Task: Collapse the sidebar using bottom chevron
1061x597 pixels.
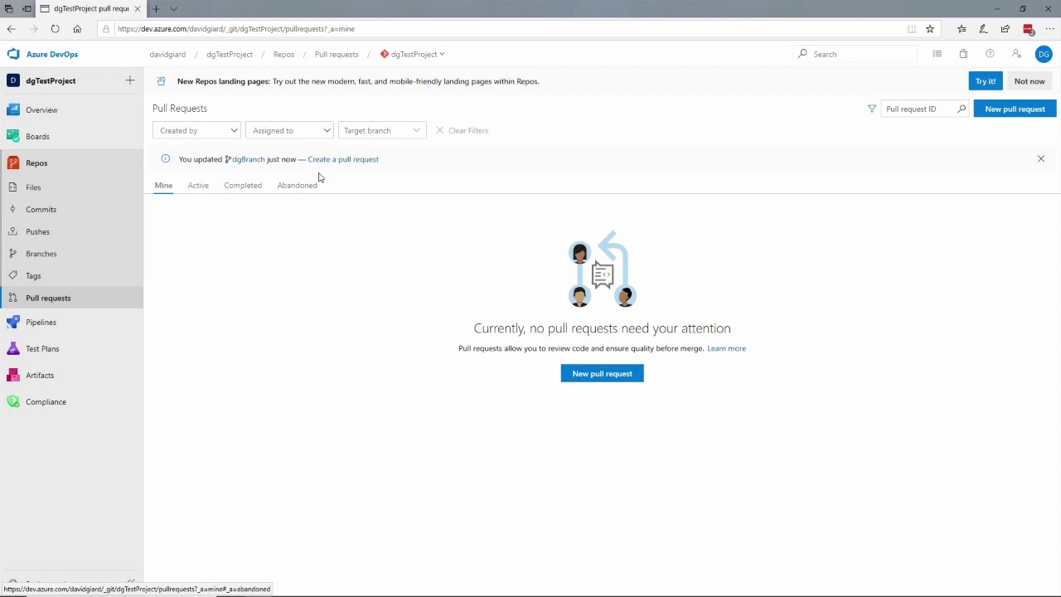Action: (x=130, y=583)
